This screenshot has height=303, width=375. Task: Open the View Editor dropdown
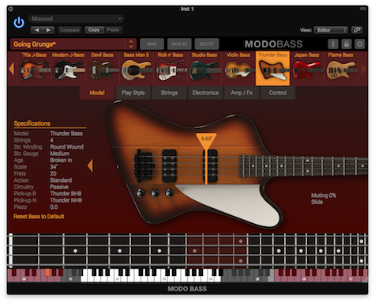click(x=331, y=30)
